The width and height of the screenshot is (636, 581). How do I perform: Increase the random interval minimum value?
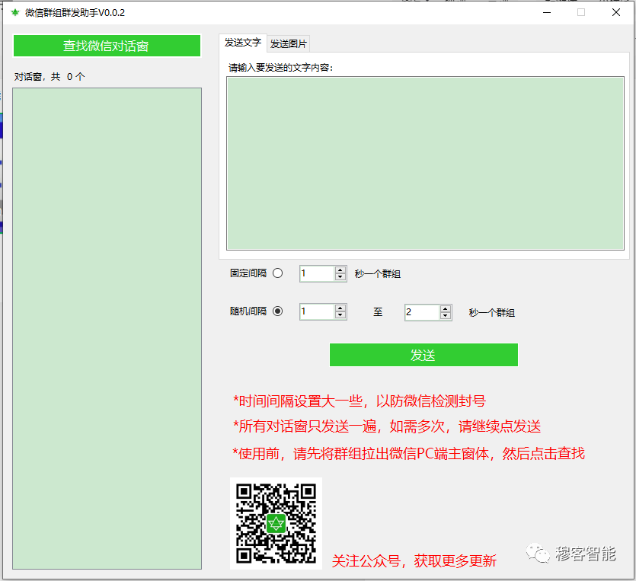coord(340,308)
